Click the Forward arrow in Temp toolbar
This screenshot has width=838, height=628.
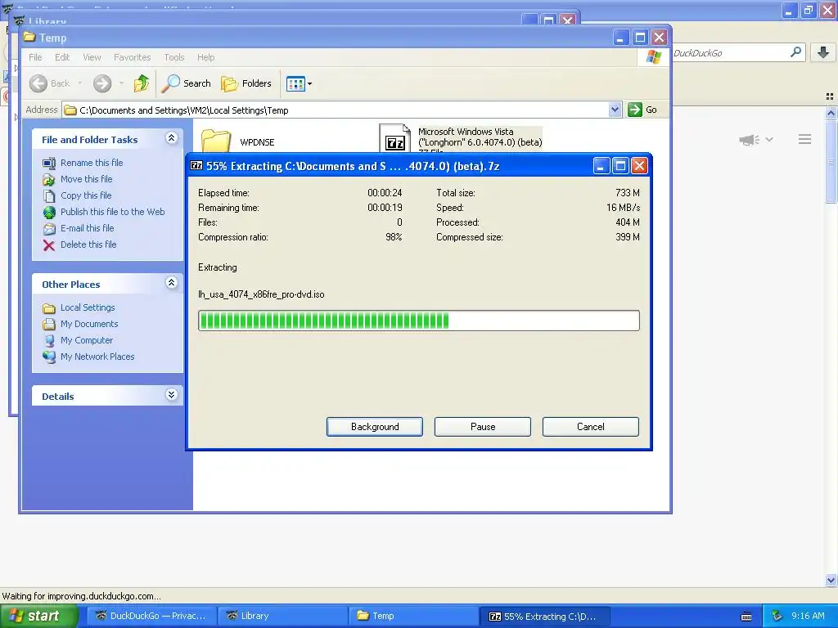[102, 83]
